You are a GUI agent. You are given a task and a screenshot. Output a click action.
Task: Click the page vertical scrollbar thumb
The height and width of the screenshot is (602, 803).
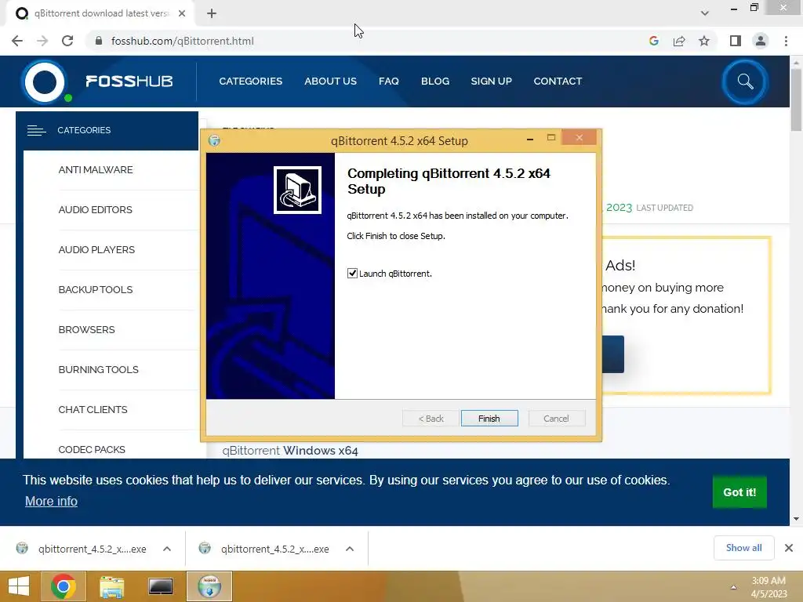click(x=796, y=100)
